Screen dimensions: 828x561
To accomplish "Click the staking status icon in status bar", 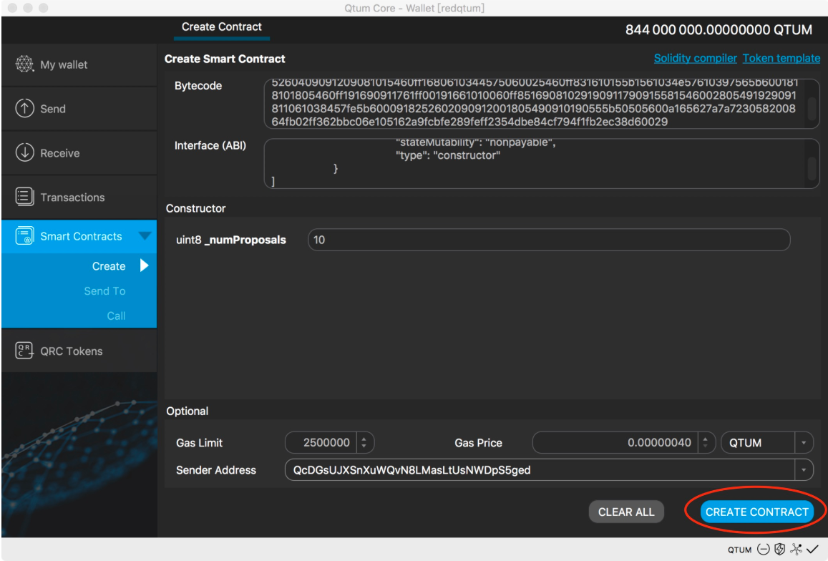I will (763, 550).
